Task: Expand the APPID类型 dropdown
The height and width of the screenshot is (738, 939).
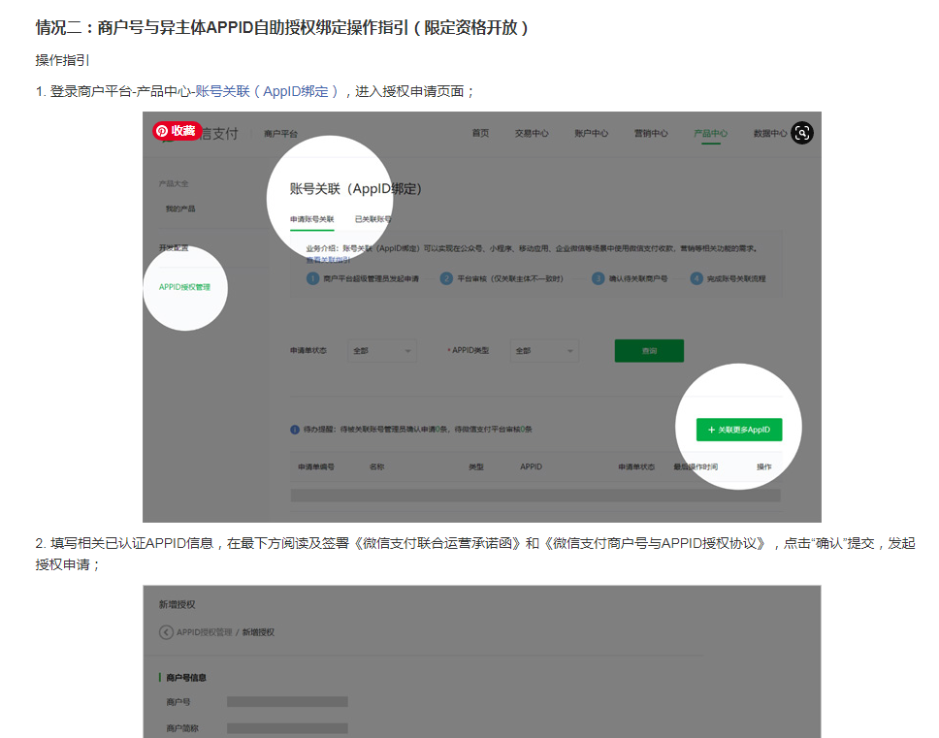Action: [x=544, y=351]
